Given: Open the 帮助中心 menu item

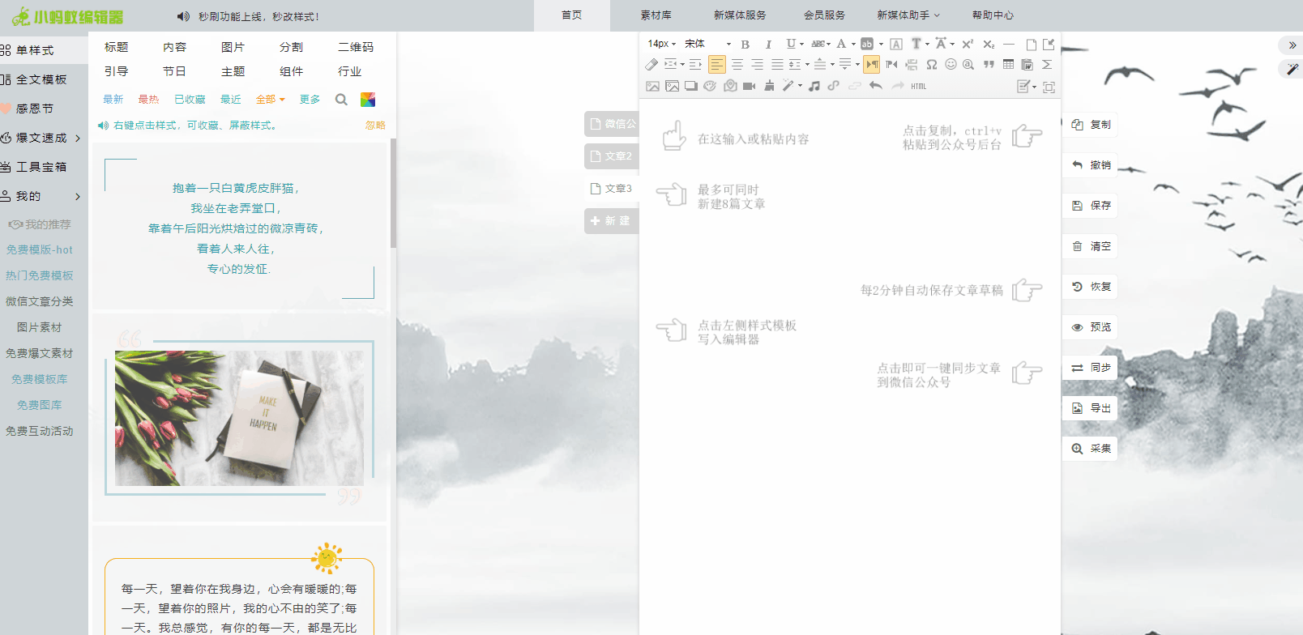Looking at the screenshot, I should point(993,15).
